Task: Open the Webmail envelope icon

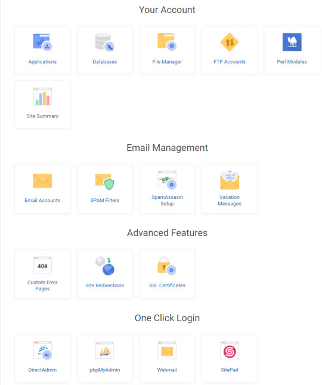Action: point(167,350)
